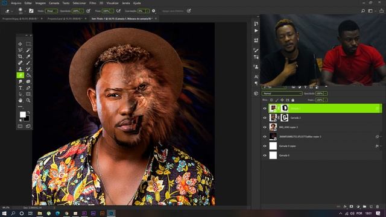Toggle Quick Mask mode

click(20, 126)
